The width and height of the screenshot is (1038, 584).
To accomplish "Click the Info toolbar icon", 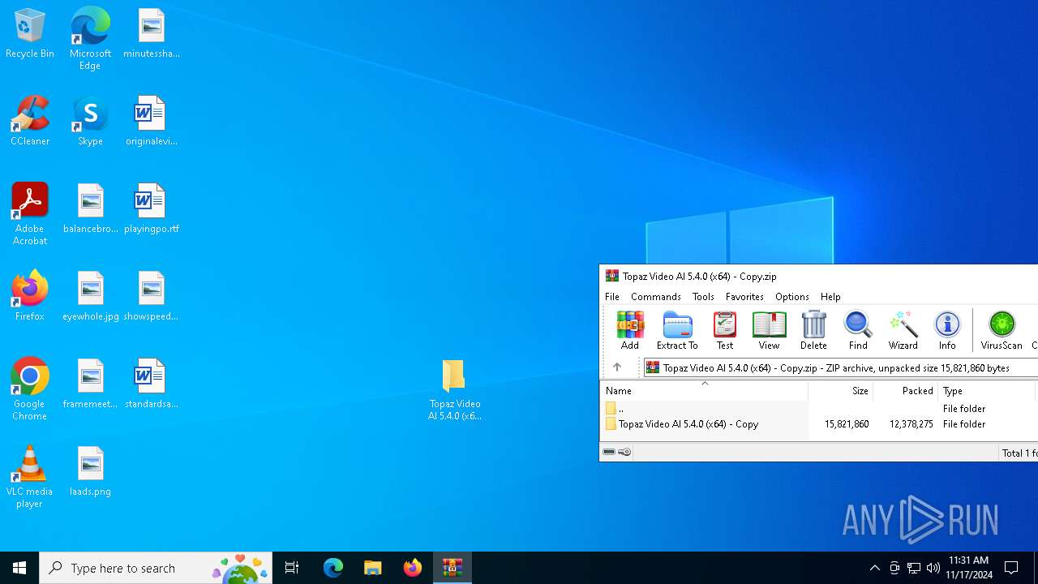I will coord(947,330).
